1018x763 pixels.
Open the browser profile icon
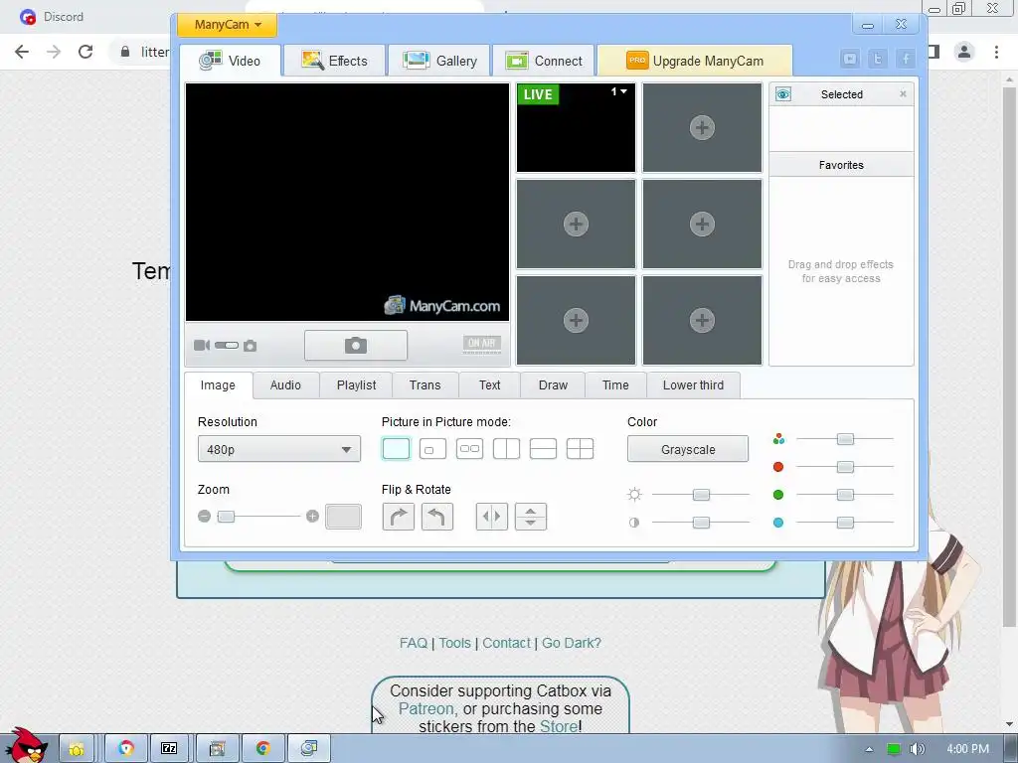[964, 52]
